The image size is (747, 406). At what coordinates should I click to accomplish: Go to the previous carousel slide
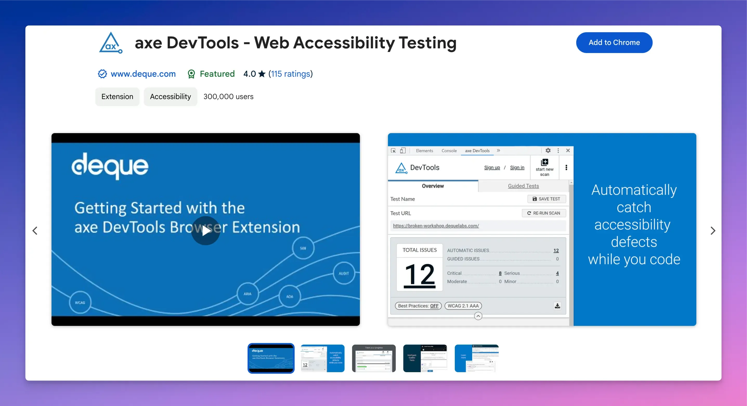pyautogui.click(x=35, y=230)
